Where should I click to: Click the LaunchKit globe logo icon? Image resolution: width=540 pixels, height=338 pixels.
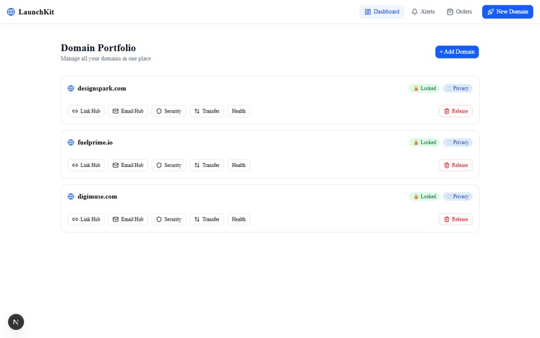click(x=11, y=11)
